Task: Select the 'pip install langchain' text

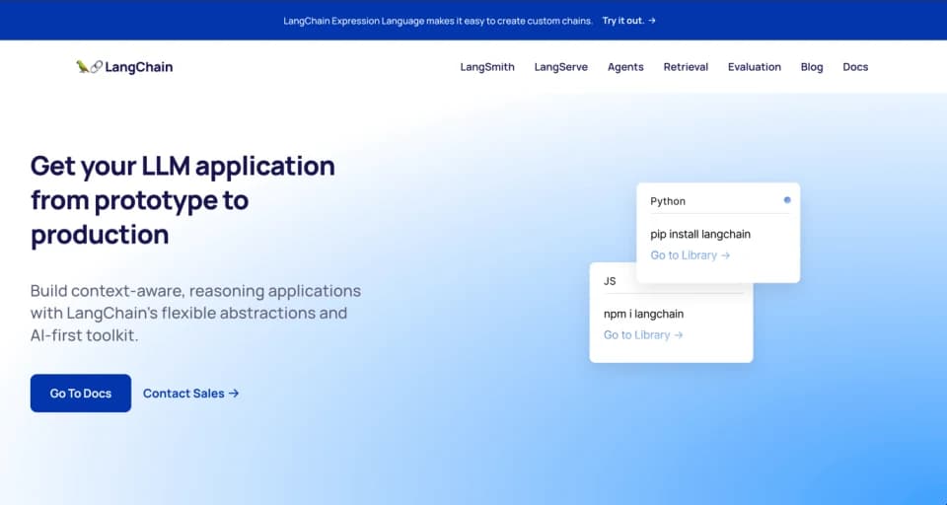Action: click(x=700, y=235)
